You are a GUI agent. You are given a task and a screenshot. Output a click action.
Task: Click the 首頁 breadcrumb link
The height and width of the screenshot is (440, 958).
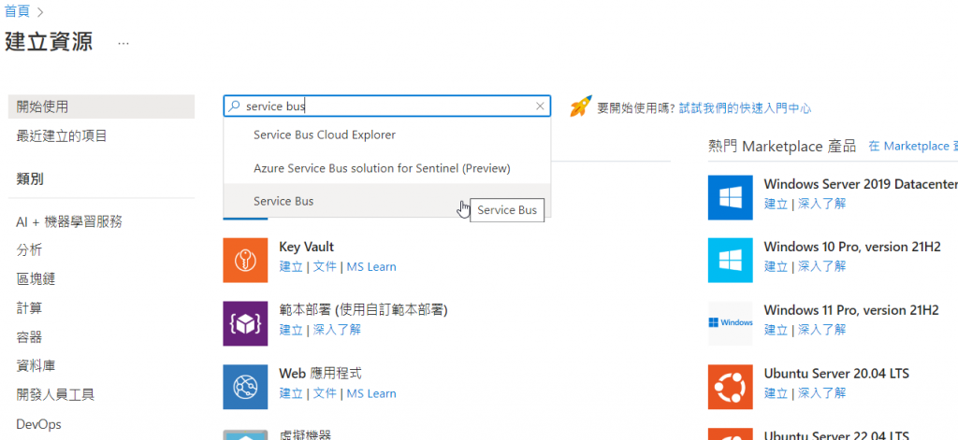click(17, 11)
